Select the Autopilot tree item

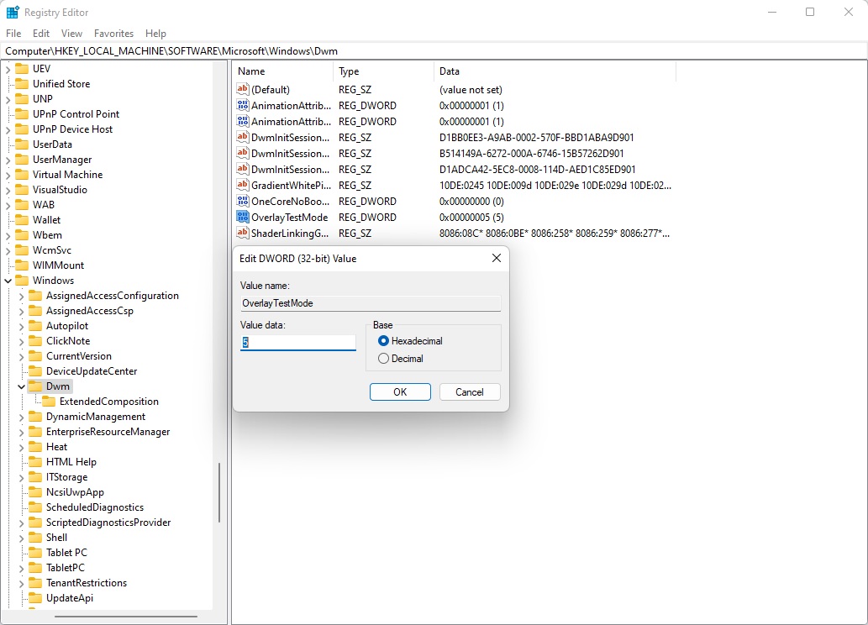67,326
